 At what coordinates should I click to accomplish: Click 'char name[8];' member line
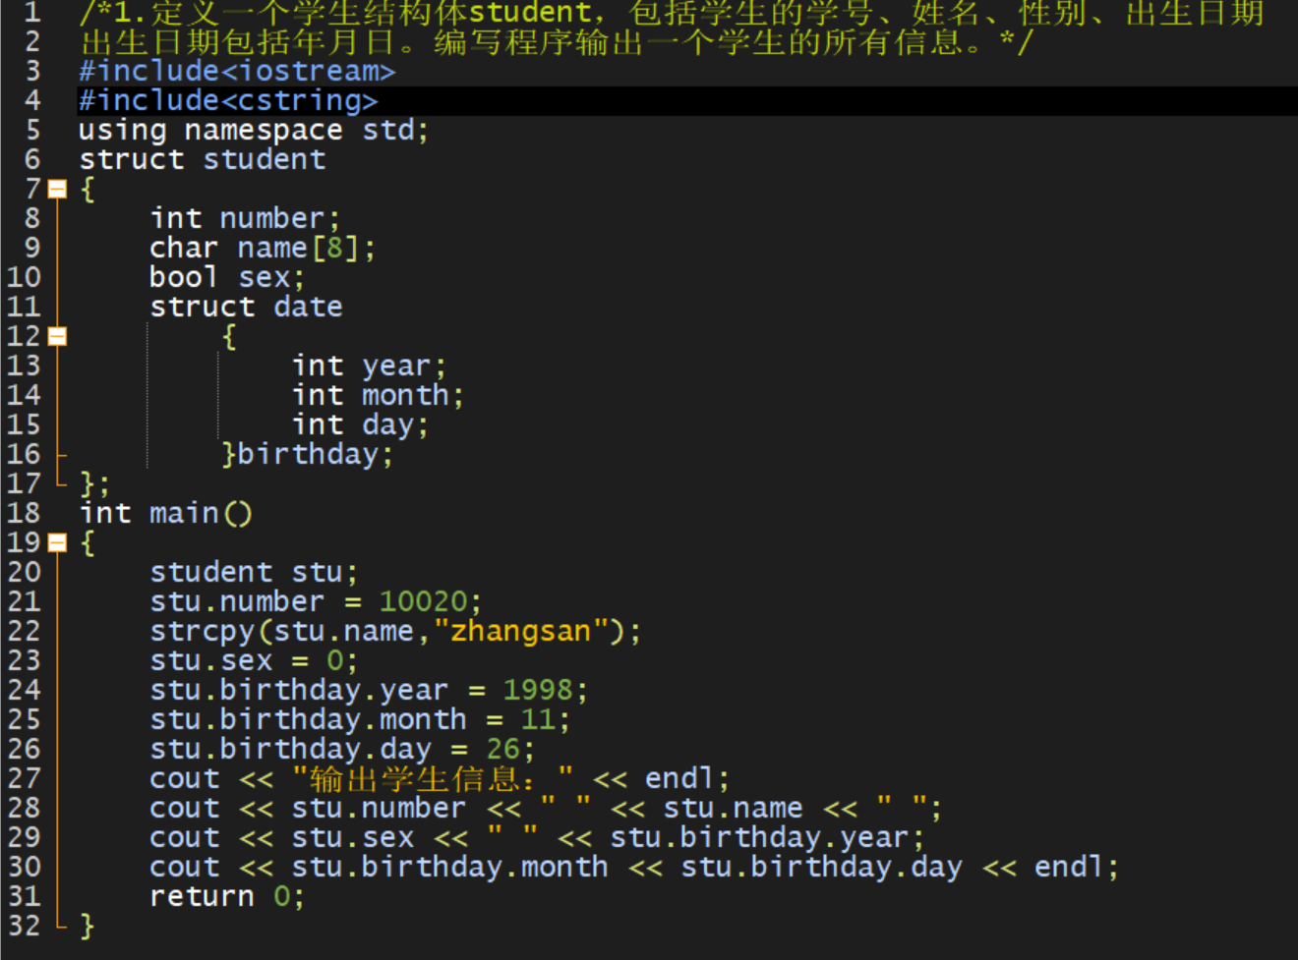(263, 248)
